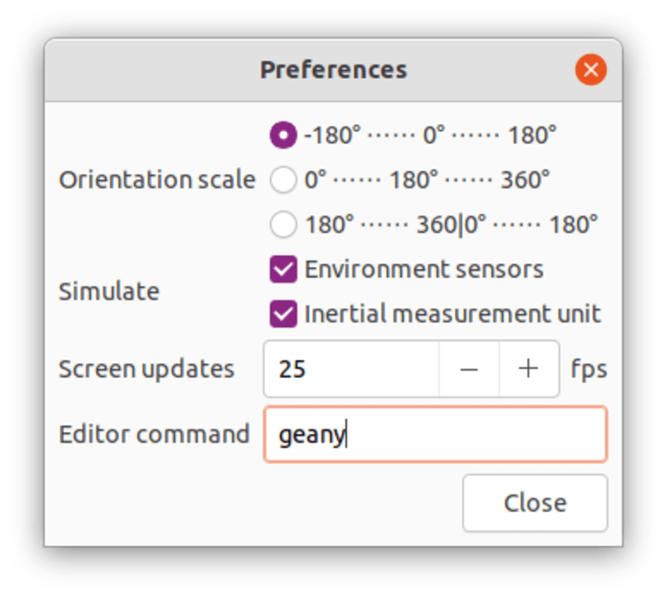The image size is (665, 595).
Task: Click the "Environment sensors" label text
Action: click(x=424, y=269)
